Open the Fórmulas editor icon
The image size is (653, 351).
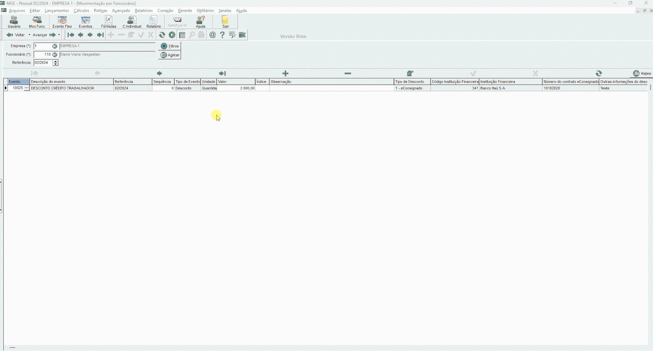pos(109,22)
